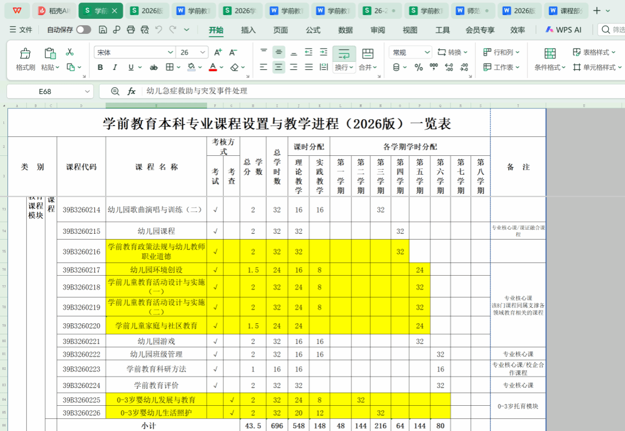
Task: Select the cell 幼儿园环境创设
Action: point(156,270)
